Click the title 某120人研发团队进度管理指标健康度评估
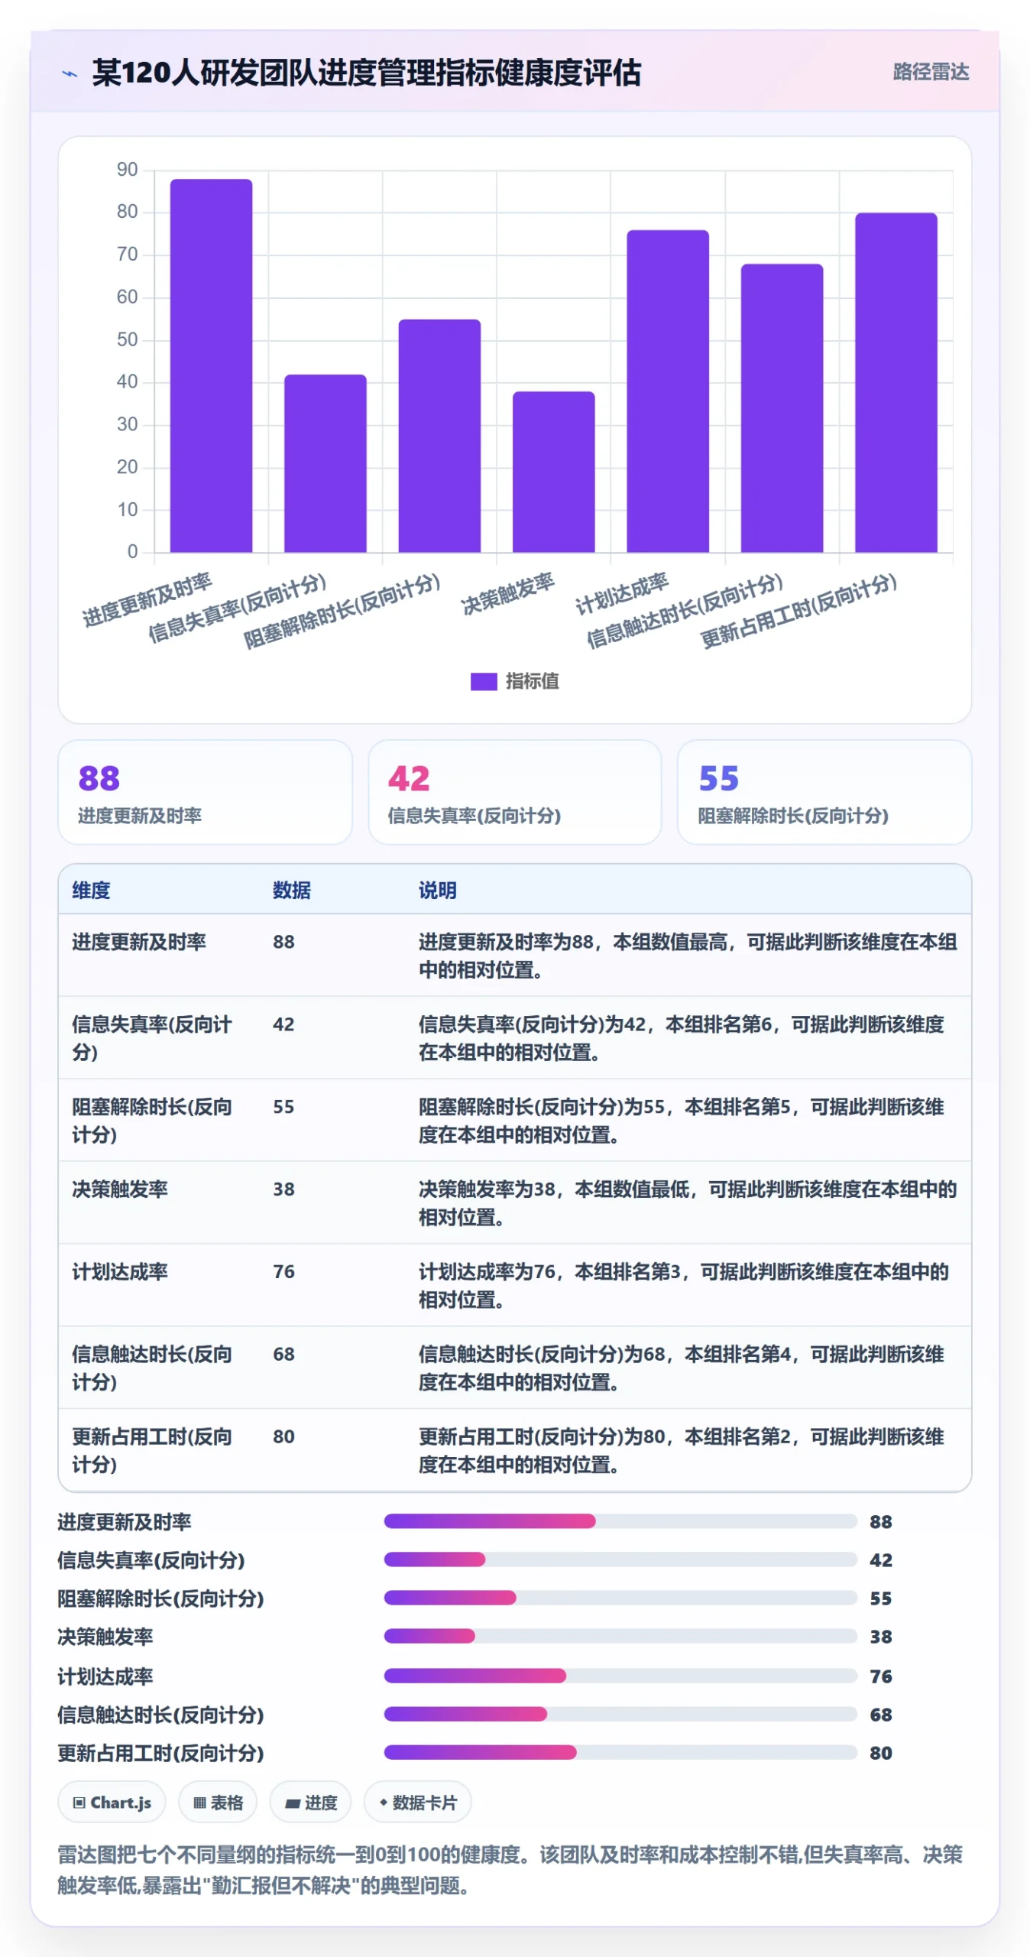1030x1957 pixels. 366,73
